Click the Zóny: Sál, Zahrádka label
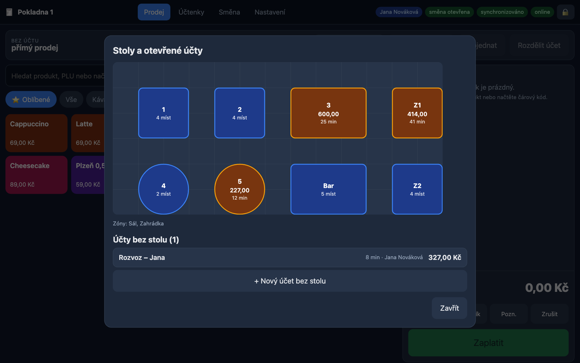 click(x=138, y=224)
